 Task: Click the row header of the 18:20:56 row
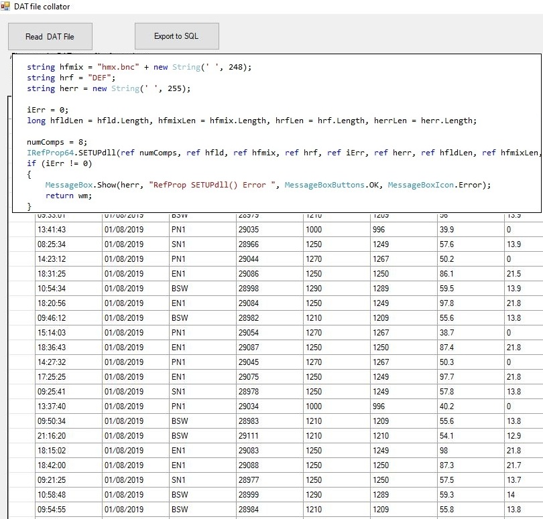click(22, 303)
